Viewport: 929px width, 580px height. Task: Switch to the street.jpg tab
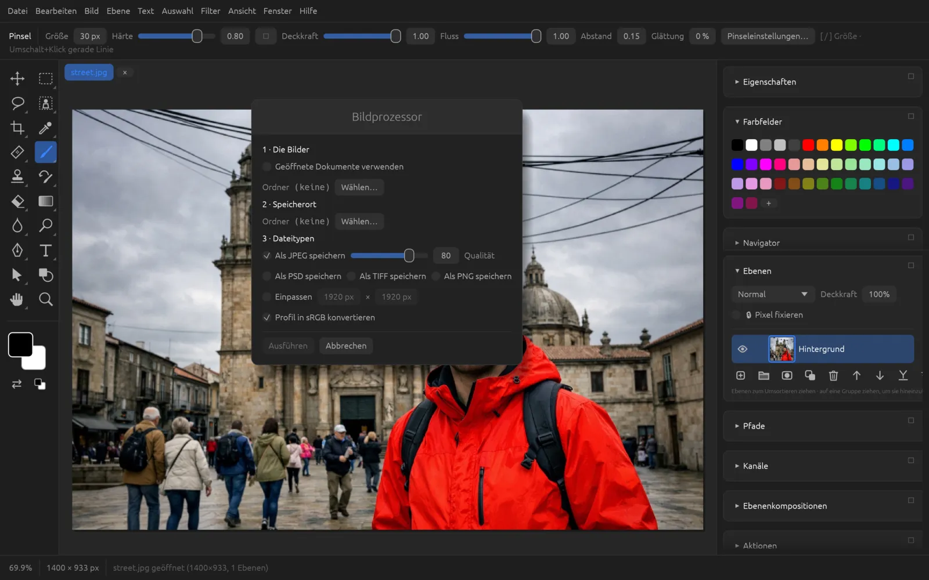[89, 72]
